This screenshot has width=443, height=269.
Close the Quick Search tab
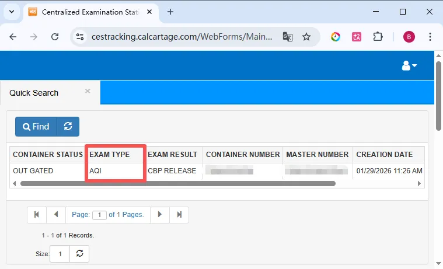coord(88,91)
